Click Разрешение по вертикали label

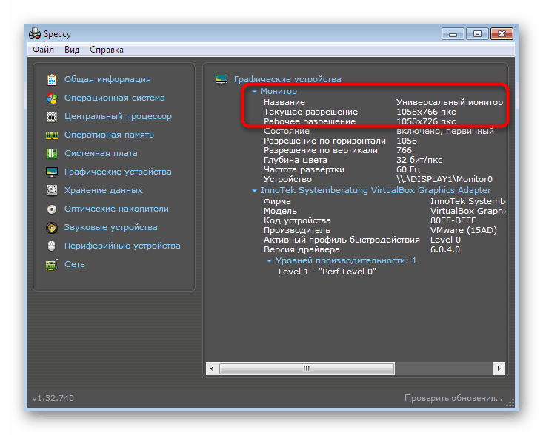(x=321, y=150)
